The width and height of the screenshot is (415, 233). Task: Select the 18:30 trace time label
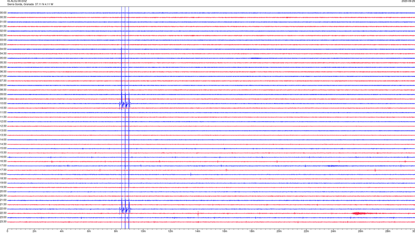[x=3, y=179]
